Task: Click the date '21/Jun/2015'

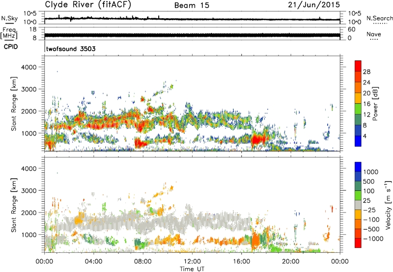Action: point(314,4)
